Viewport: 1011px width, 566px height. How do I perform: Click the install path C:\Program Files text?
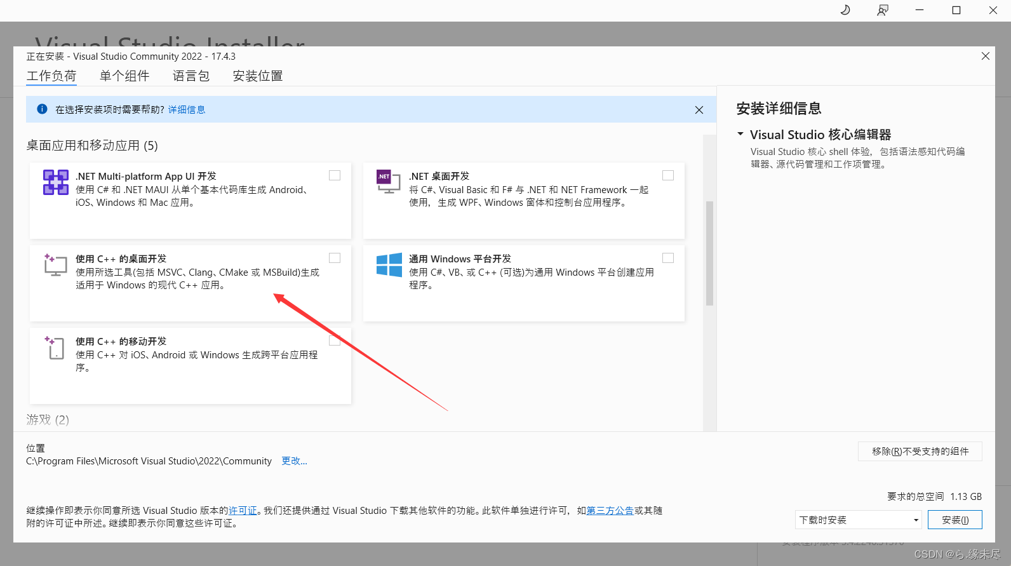coord(149,461)
